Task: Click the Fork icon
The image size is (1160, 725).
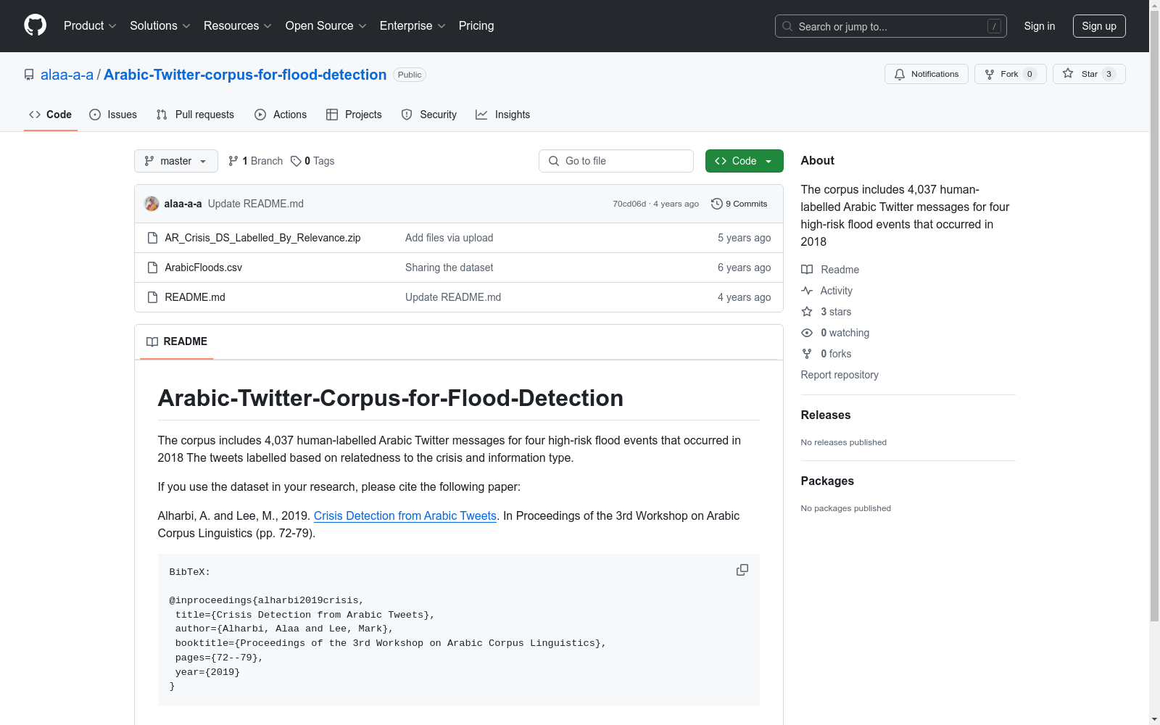Action: click(990, 74)
